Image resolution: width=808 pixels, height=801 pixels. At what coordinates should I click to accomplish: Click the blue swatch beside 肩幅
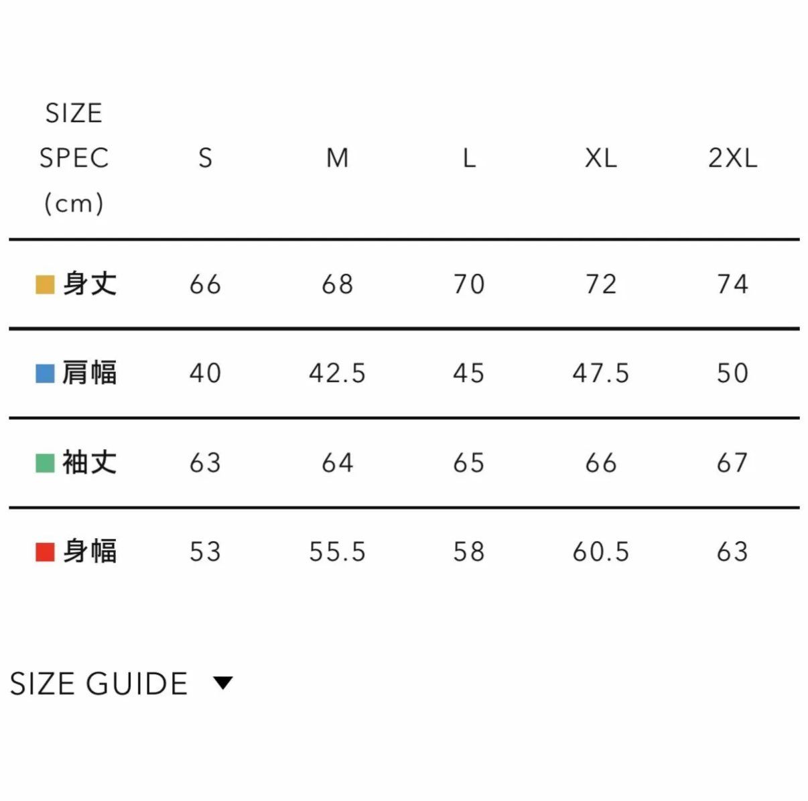[x=45, y=373]
